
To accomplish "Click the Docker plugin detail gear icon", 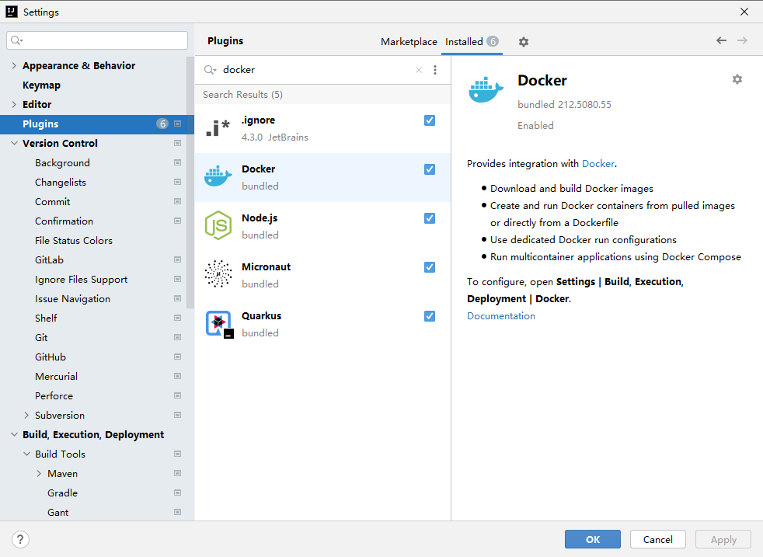I will [737, 79].
